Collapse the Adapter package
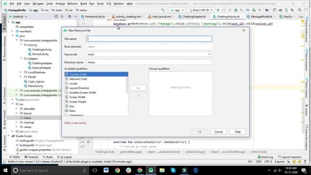Image resolution: width=311 pixels, height=175 pixels. [21, 58]
